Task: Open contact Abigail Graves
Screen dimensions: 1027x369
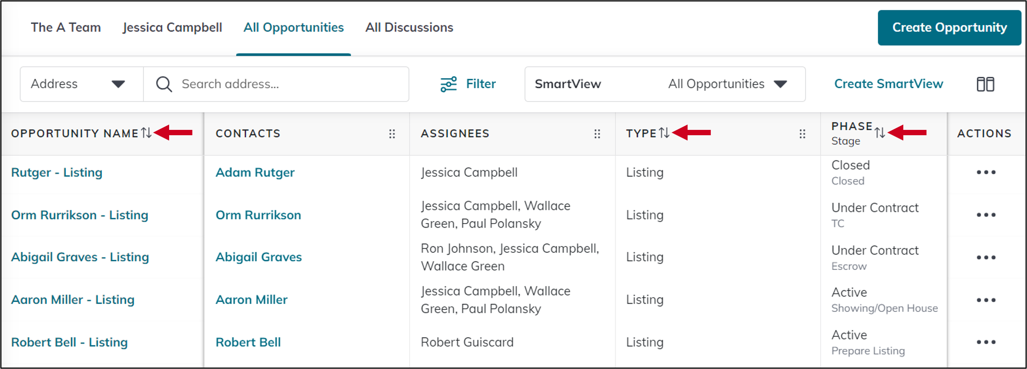Action: click(258, 257)
